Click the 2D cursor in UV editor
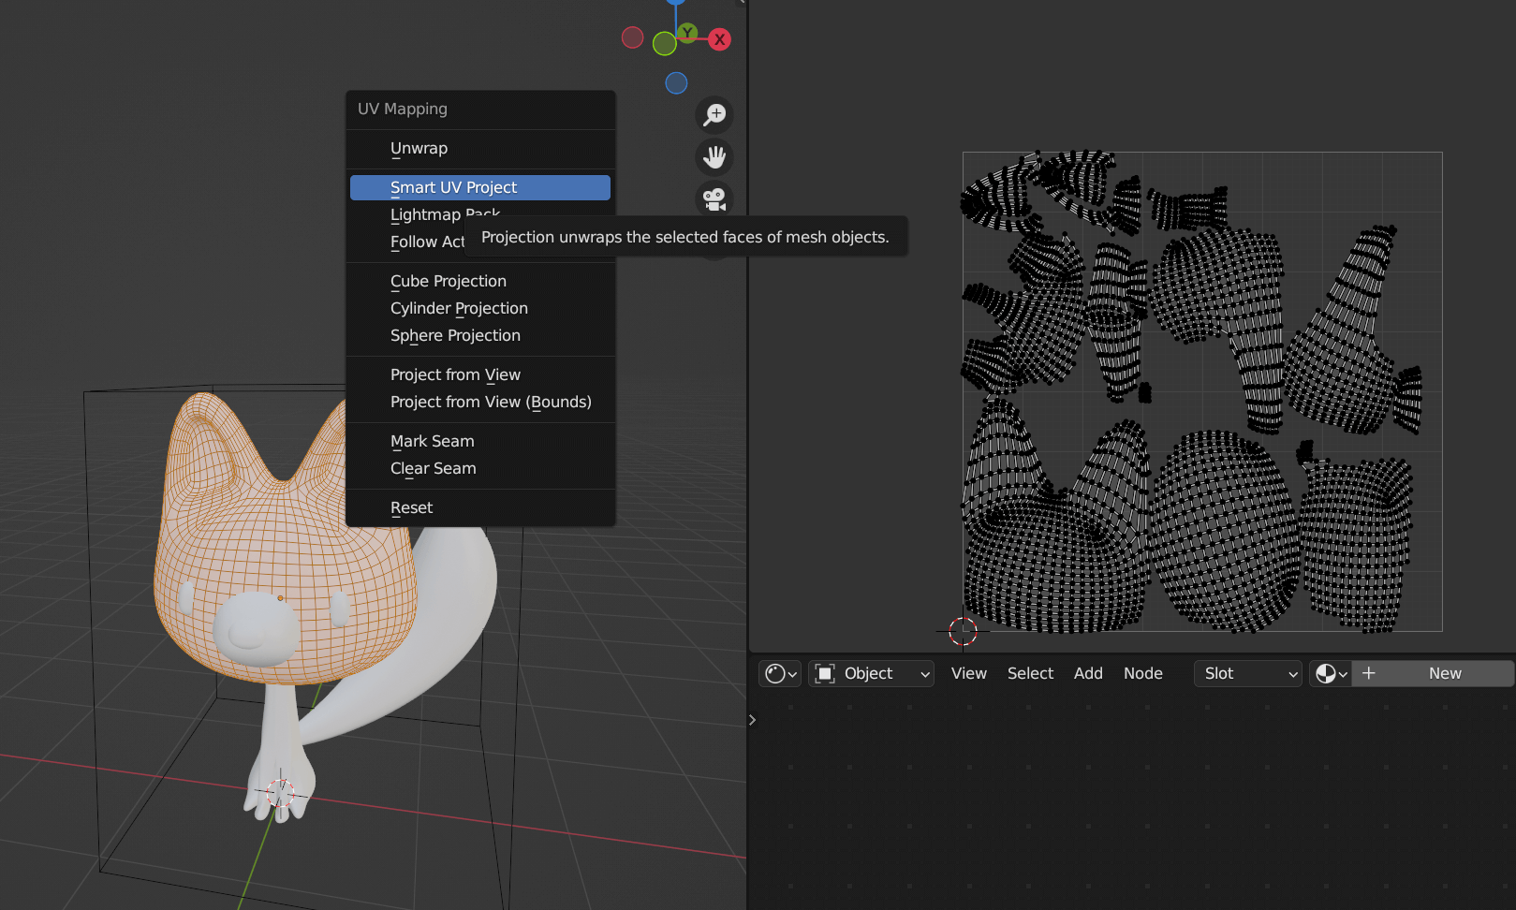 click(x=963, y=632)
